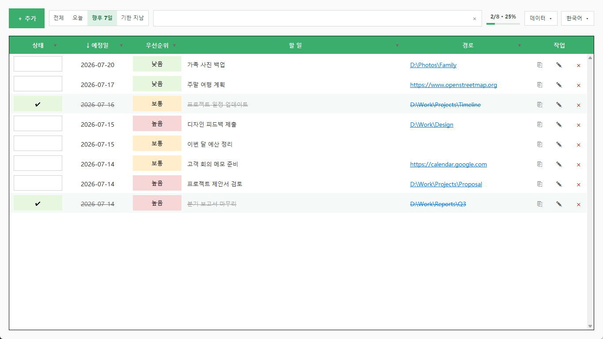Delete the 디자인 피드백 제출 task
The height and width of the screenshot is (339, 603).
579,125
